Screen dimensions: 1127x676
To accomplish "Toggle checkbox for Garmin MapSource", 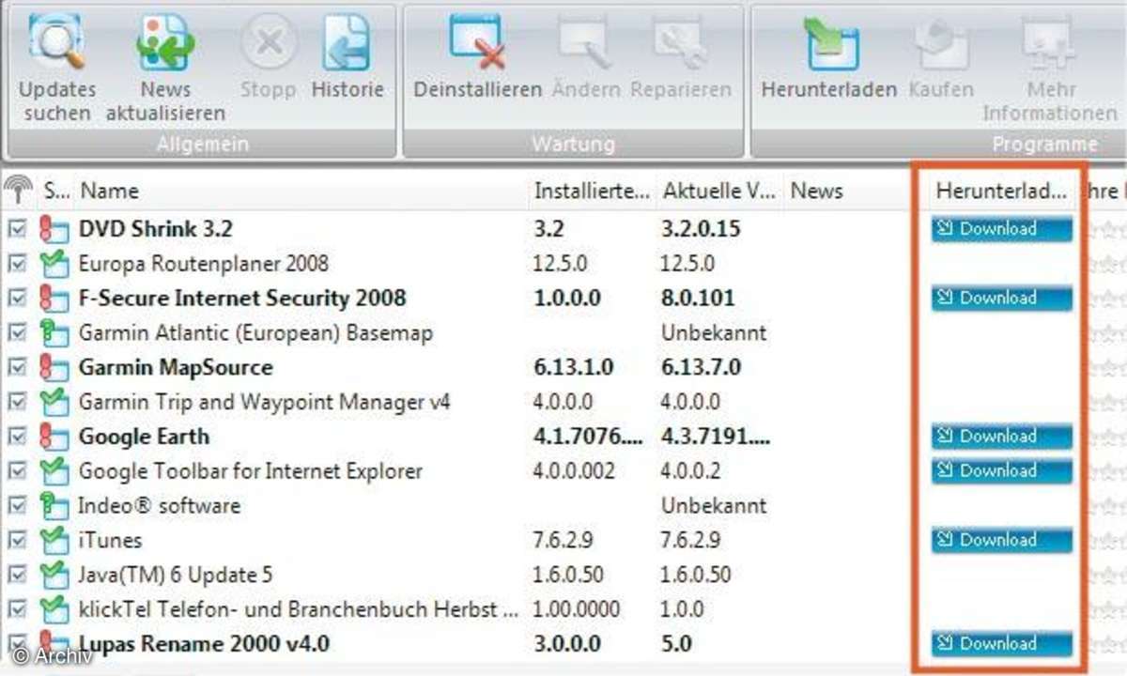I will tap(18, 368).
